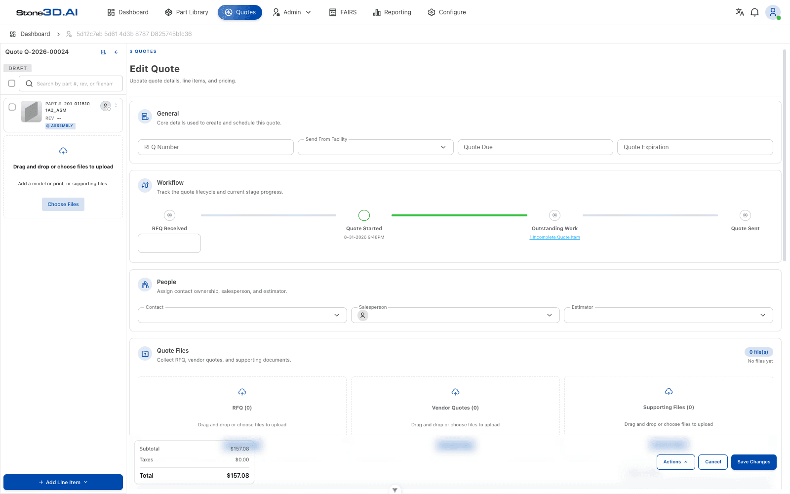The height and width of the screenshot is (494, 790).
Task: Open the user profile avatar
Action: pos(773,12)
